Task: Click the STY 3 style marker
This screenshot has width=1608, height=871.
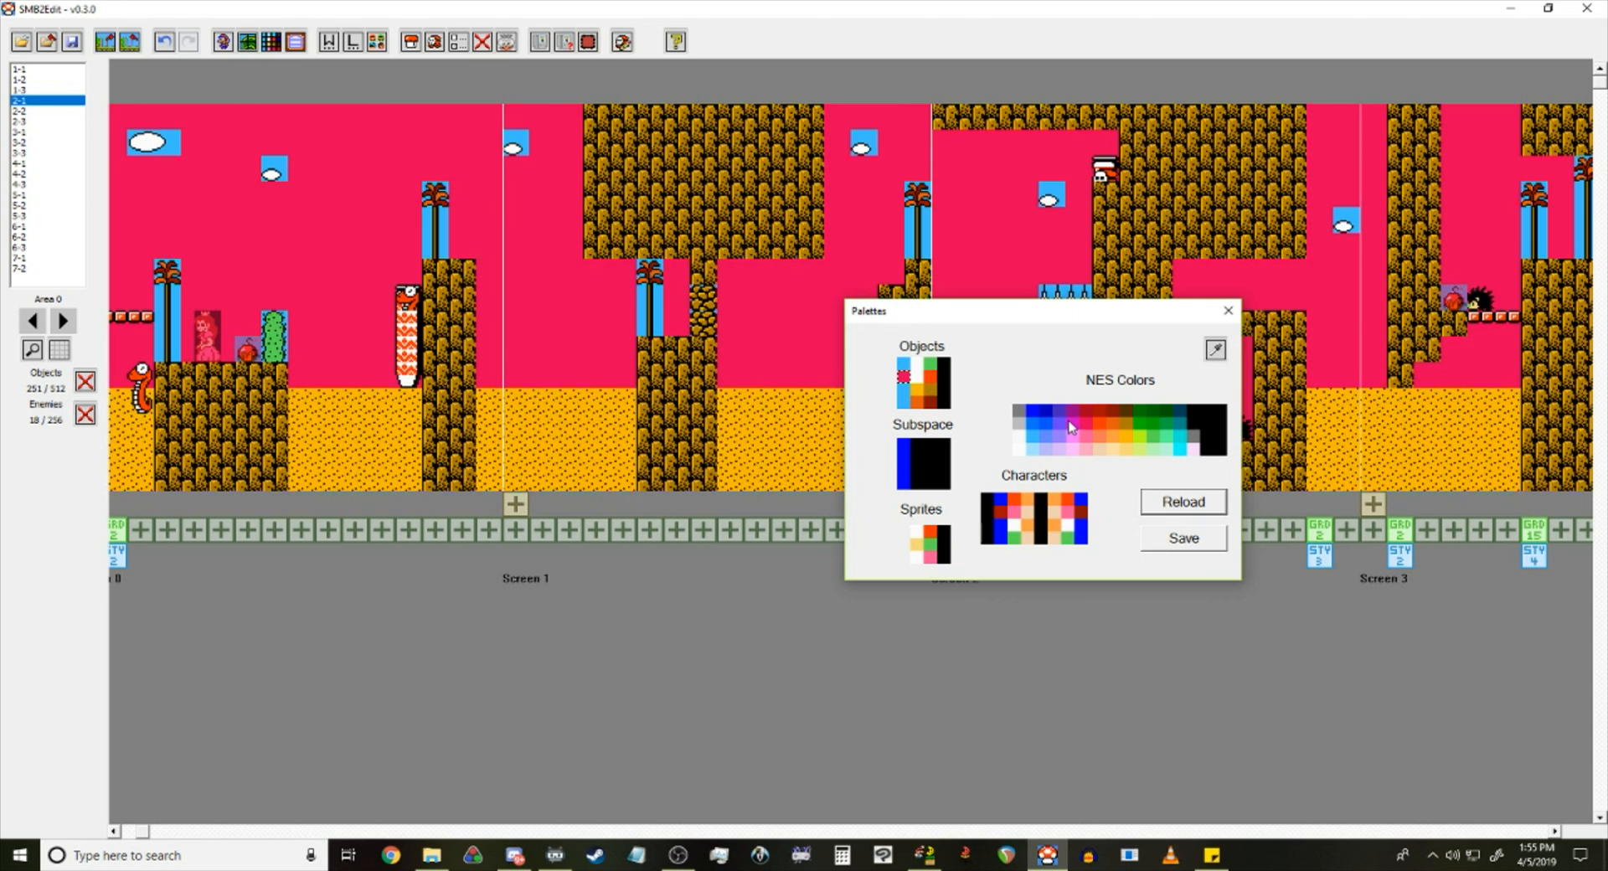Action: (x=1319, y=555)
